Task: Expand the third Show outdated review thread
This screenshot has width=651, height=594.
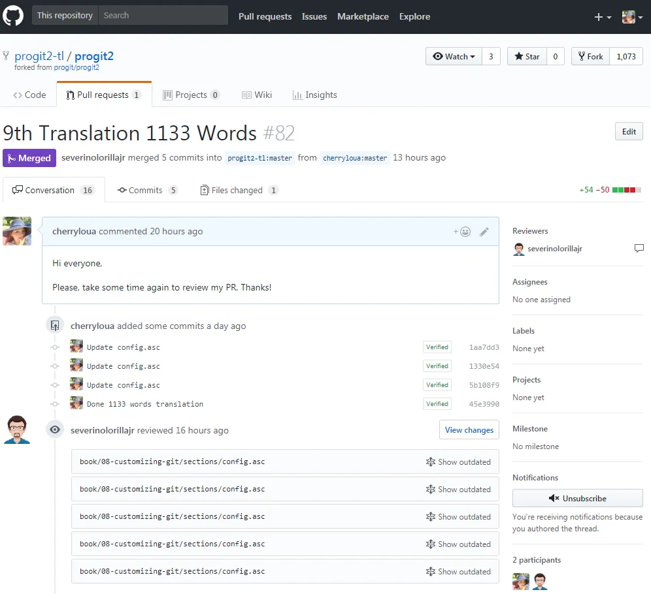Action: click(458, 516)
